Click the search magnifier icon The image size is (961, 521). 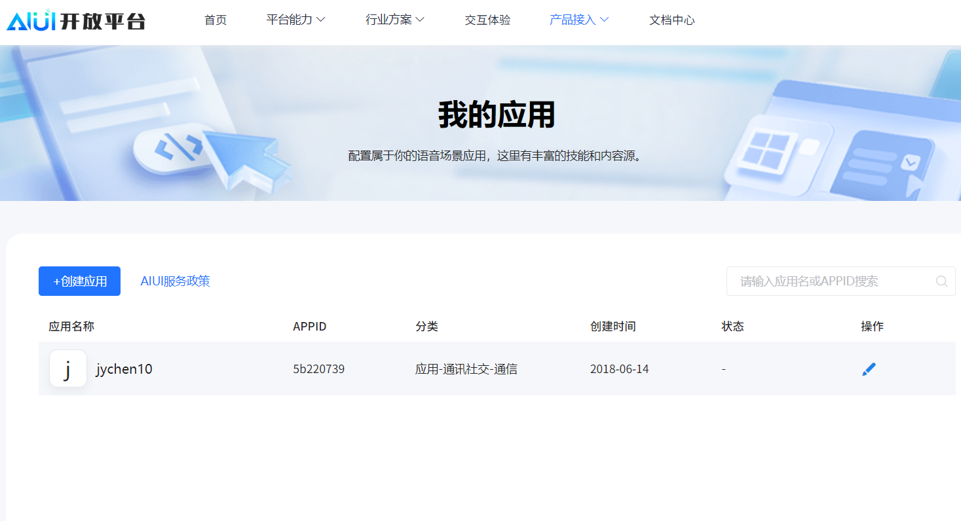coord(941,281)
